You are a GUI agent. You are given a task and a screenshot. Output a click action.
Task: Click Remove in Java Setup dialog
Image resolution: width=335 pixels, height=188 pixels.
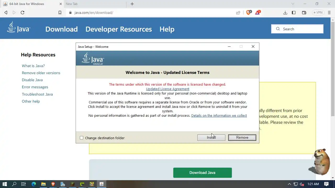click(x=242, y=137)
